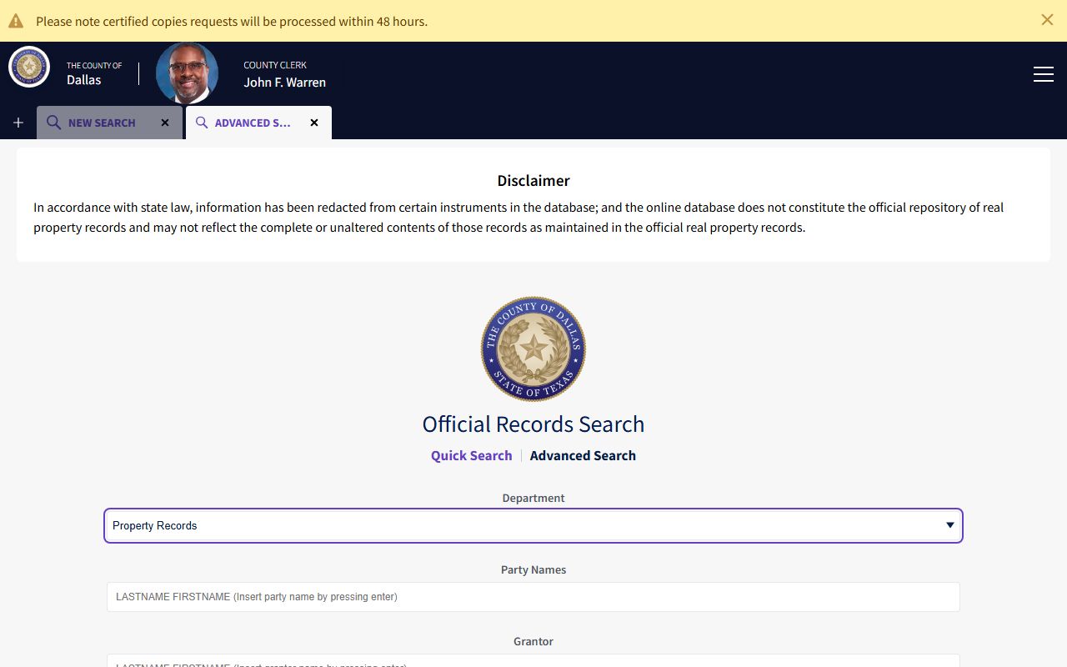
Task: Click the Disclaimer heading
Action: tap(533, 181)
